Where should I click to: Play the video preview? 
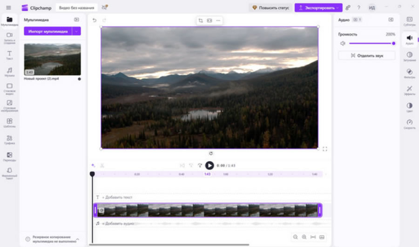209,166
